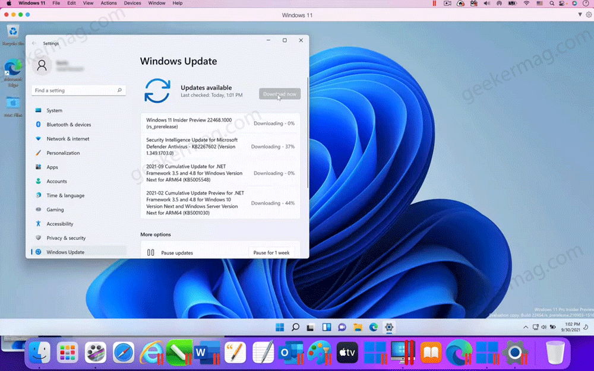Open Accounts settings category
Viewport: 594px width, 371px height.
pyautogui.click(x=79, y=181)
